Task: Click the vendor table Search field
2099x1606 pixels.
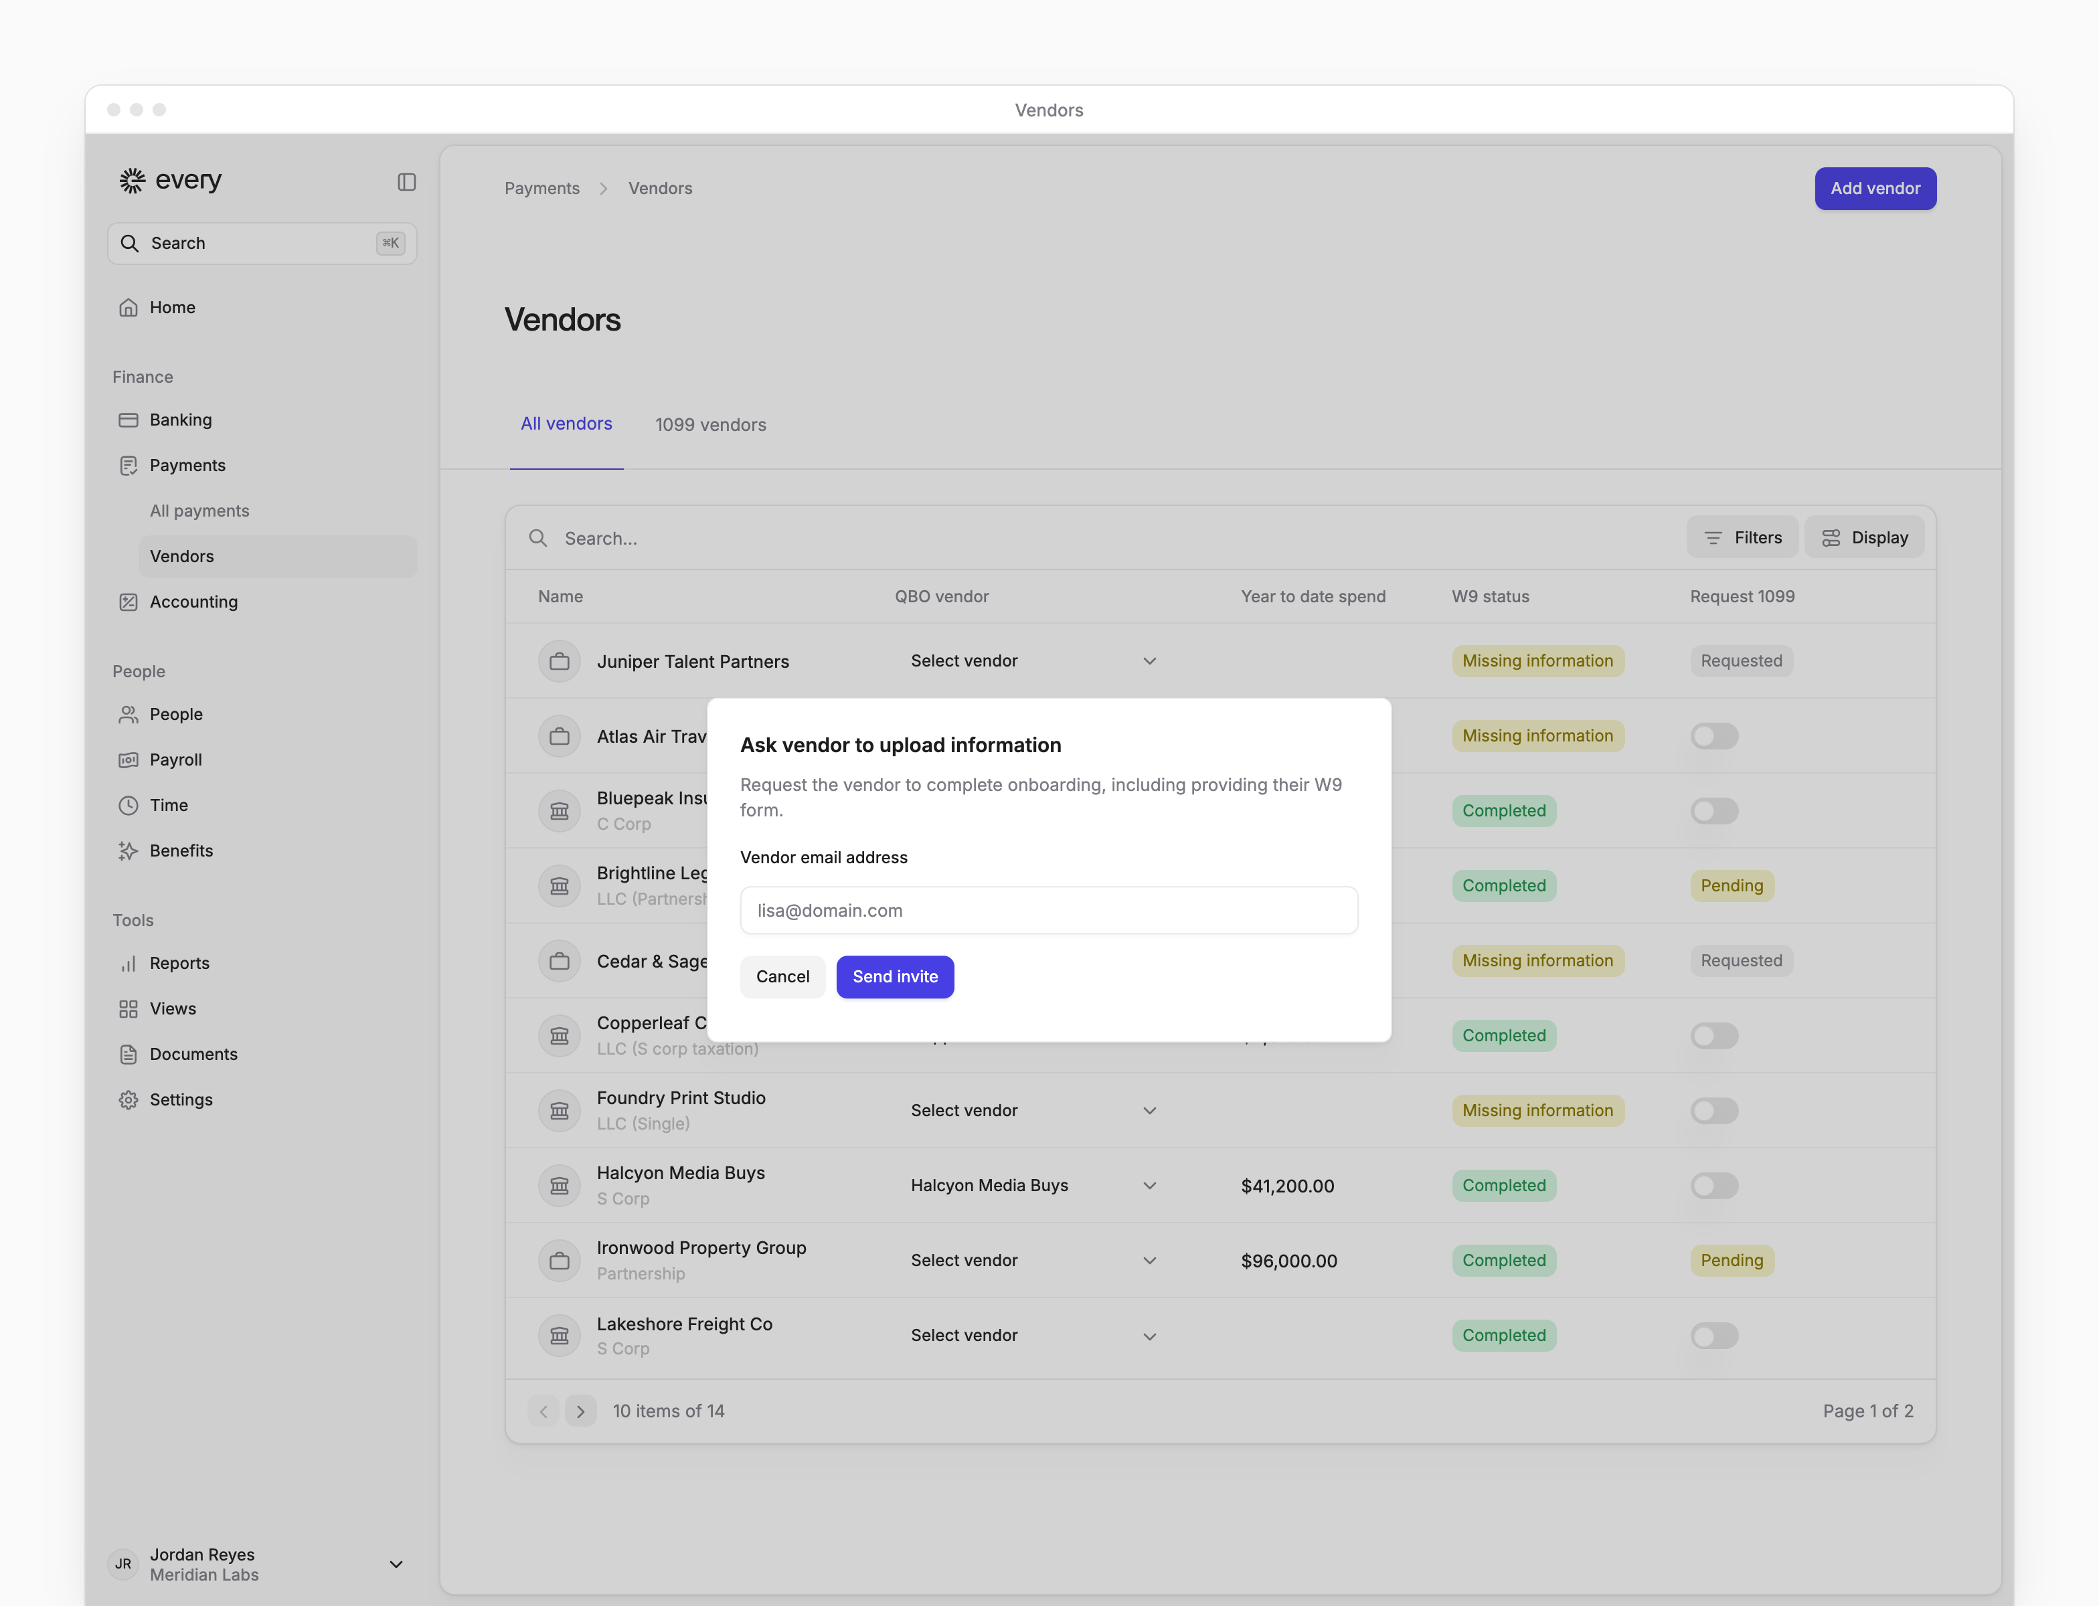Action: click(1100, 538)
